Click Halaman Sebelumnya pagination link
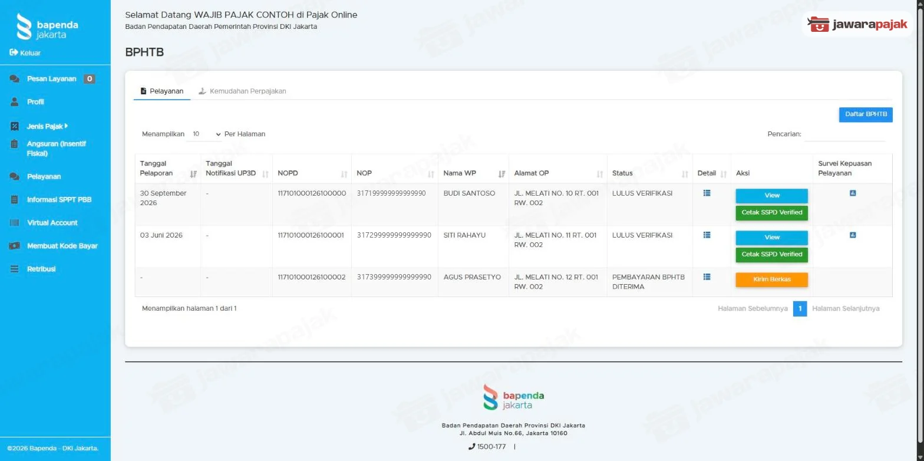Screen dimensions: 924x461 753,309
